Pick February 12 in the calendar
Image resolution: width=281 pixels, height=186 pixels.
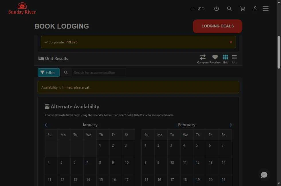200,166
